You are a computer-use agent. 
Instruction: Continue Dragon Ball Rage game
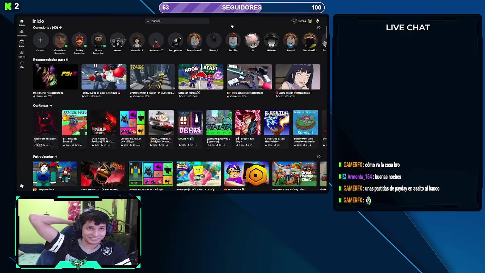(x=248, y=123)
